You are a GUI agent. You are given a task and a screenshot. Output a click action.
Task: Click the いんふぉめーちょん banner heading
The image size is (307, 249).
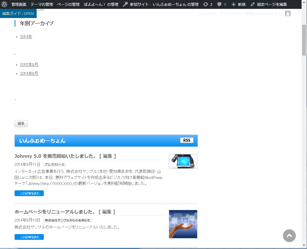[x=42, y=141]
